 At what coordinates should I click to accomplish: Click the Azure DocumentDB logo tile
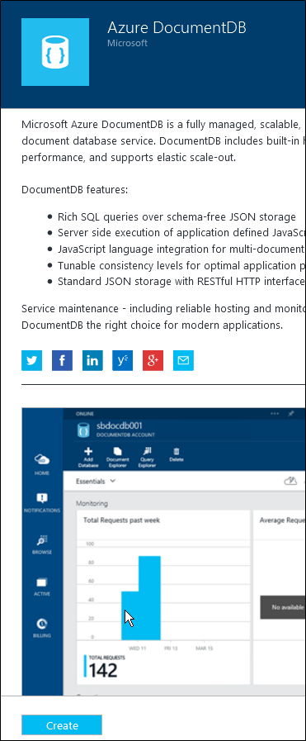click(x=55, y=52)
